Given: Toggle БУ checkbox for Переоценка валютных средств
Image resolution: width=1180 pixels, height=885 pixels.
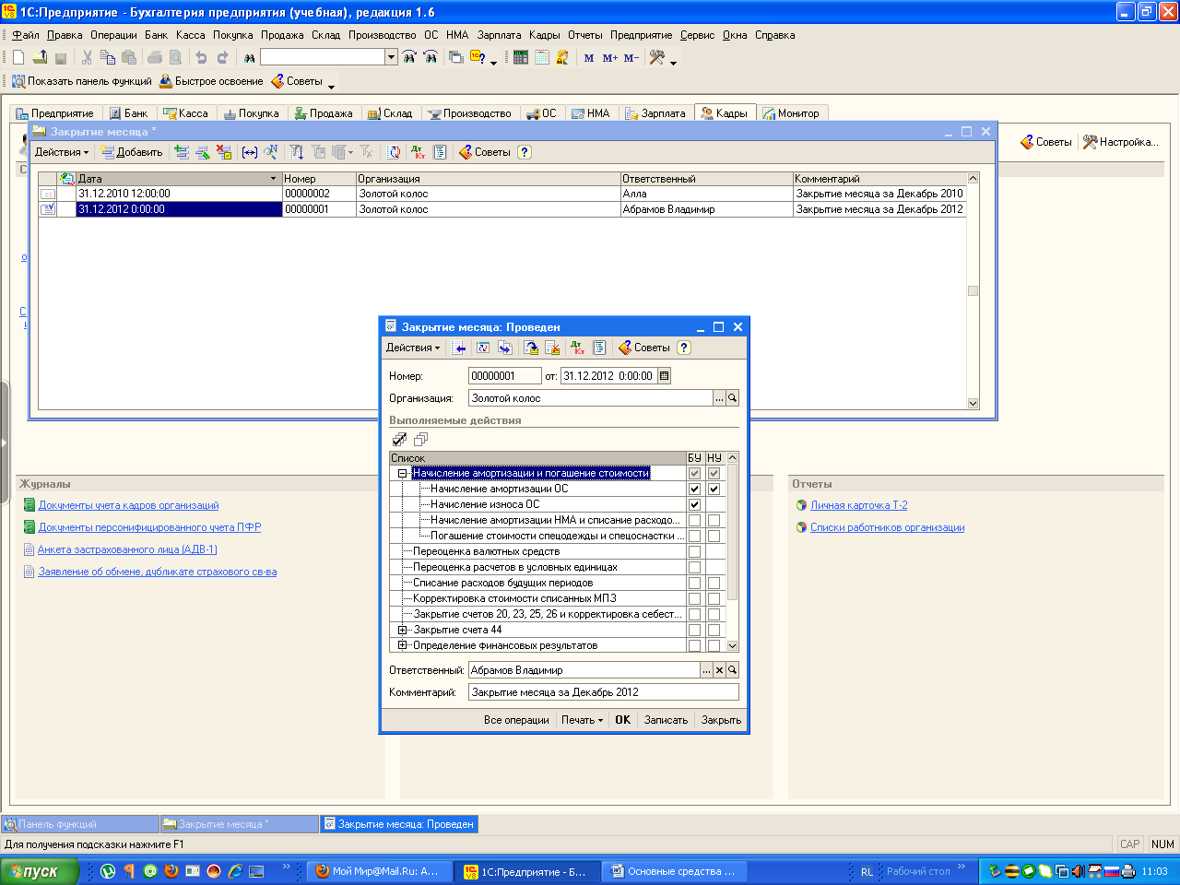Looking at the screenshot, I should [x=694, y=551].
